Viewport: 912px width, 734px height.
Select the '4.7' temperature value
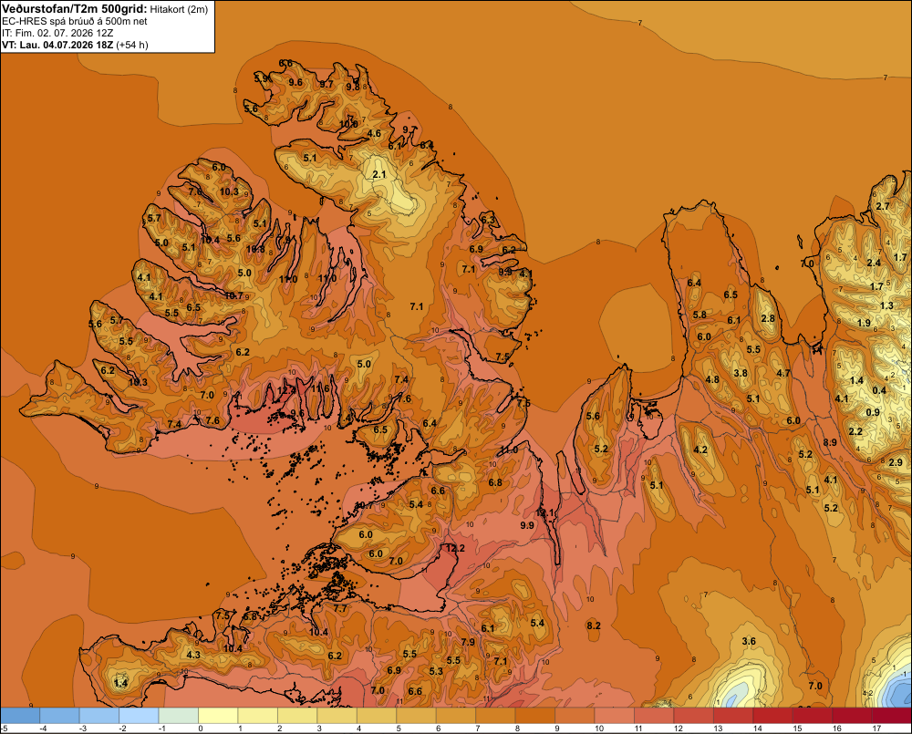pyautogui.click(x=783, y=373)
